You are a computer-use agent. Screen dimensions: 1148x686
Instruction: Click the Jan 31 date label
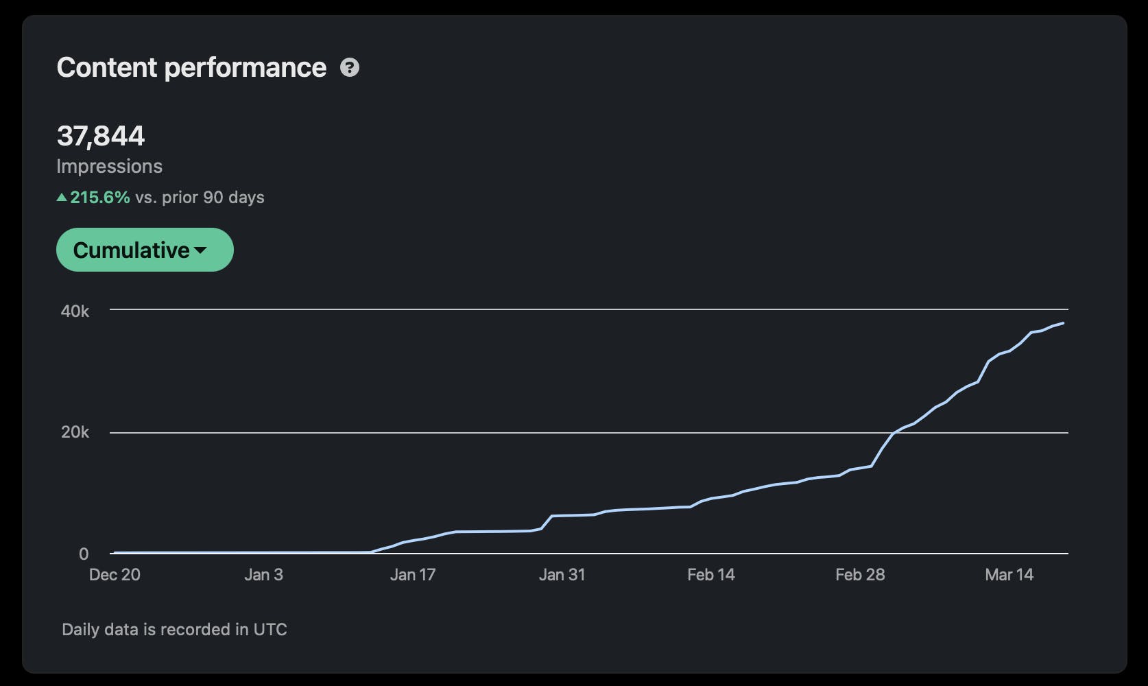[562, 575]
